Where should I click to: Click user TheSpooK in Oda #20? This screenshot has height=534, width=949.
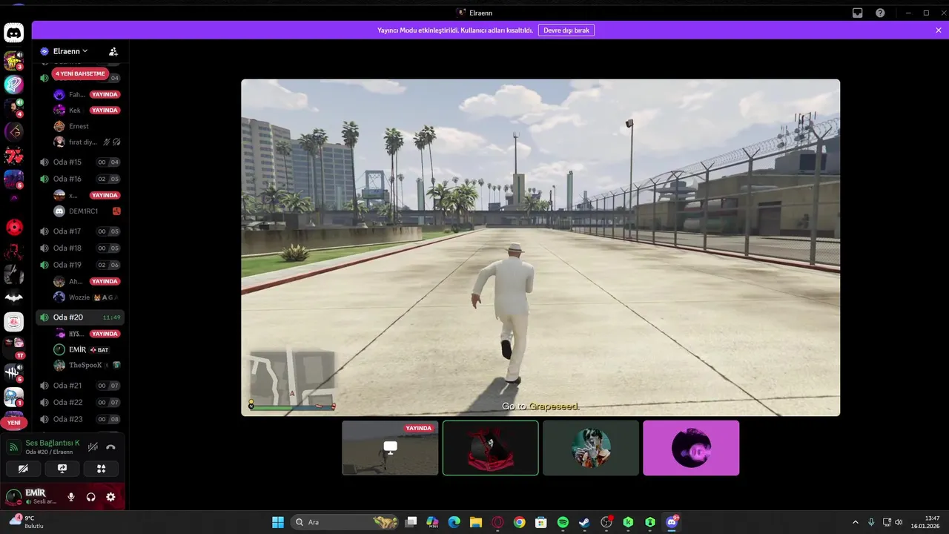click(x=86, y=365)
